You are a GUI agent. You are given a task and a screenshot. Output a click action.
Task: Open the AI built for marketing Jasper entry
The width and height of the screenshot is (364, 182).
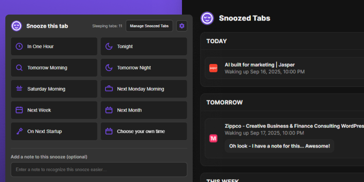pos(284,68)
